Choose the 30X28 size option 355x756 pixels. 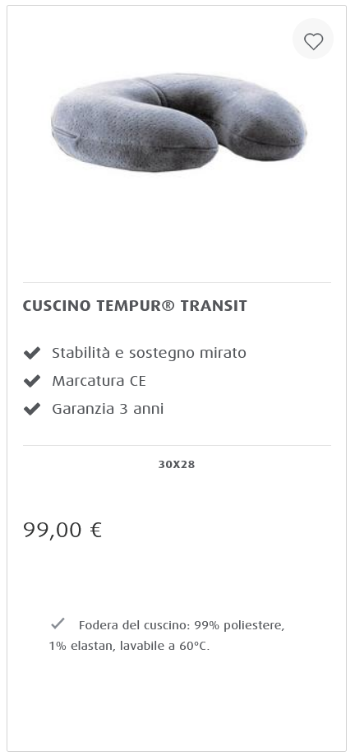pos(177,464)
